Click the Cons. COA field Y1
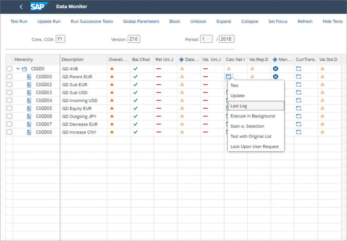Screen dimensions: 347x241 60,39
